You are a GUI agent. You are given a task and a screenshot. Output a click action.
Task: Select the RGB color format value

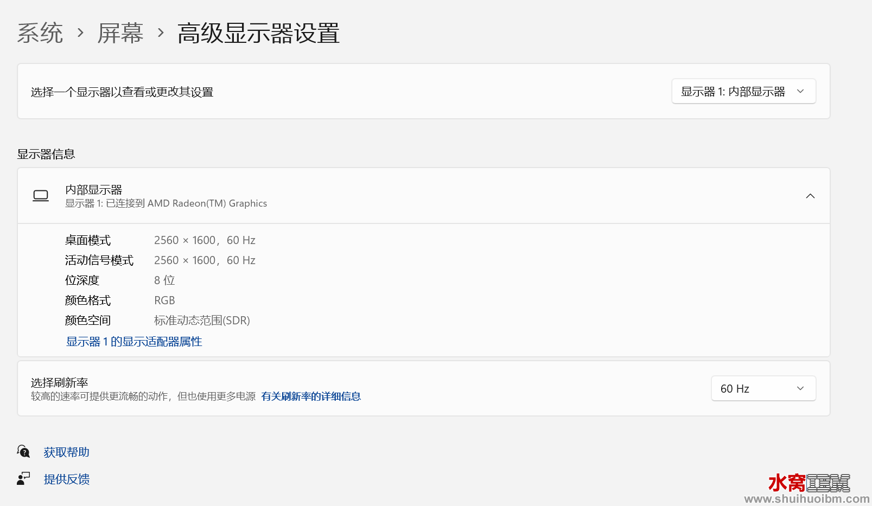tap(164, 300)
